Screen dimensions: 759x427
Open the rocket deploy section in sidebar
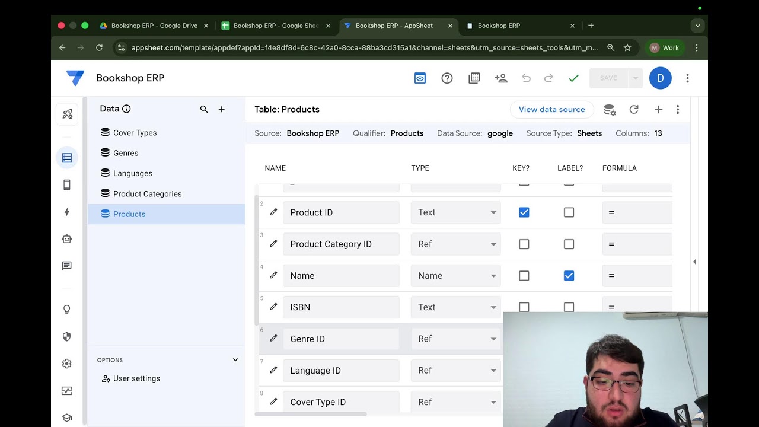click(67, 114)
